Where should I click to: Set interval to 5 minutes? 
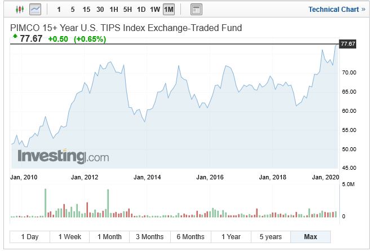(x=73, y=10)
